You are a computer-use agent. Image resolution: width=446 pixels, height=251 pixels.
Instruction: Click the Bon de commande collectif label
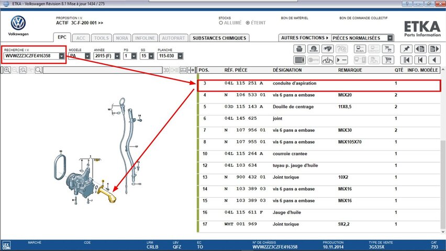363,18
